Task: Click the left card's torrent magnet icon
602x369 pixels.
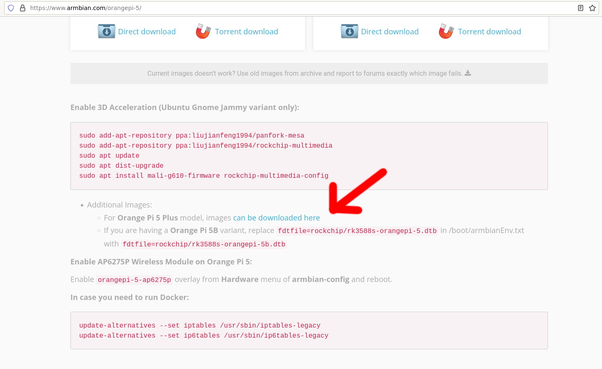Action: [203, 31]
